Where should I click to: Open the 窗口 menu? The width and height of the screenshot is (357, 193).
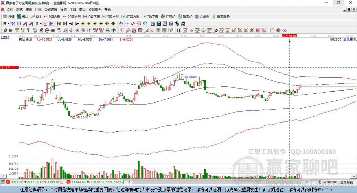click(82, 9)
